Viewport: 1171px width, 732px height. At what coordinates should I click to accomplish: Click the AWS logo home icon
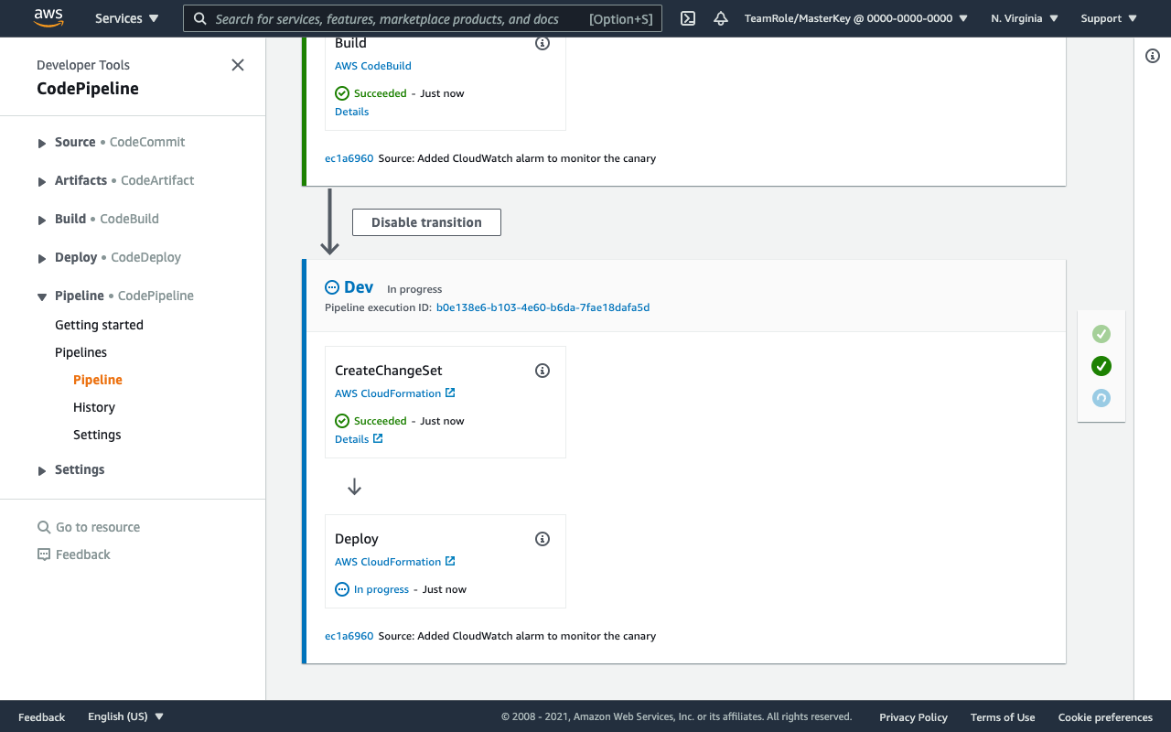[x=48, y=17]
